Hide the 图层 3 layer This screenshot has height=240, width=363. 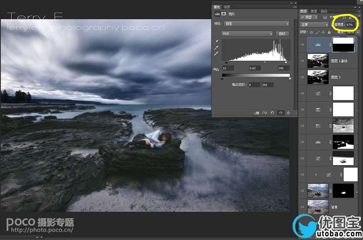[302, 77]
